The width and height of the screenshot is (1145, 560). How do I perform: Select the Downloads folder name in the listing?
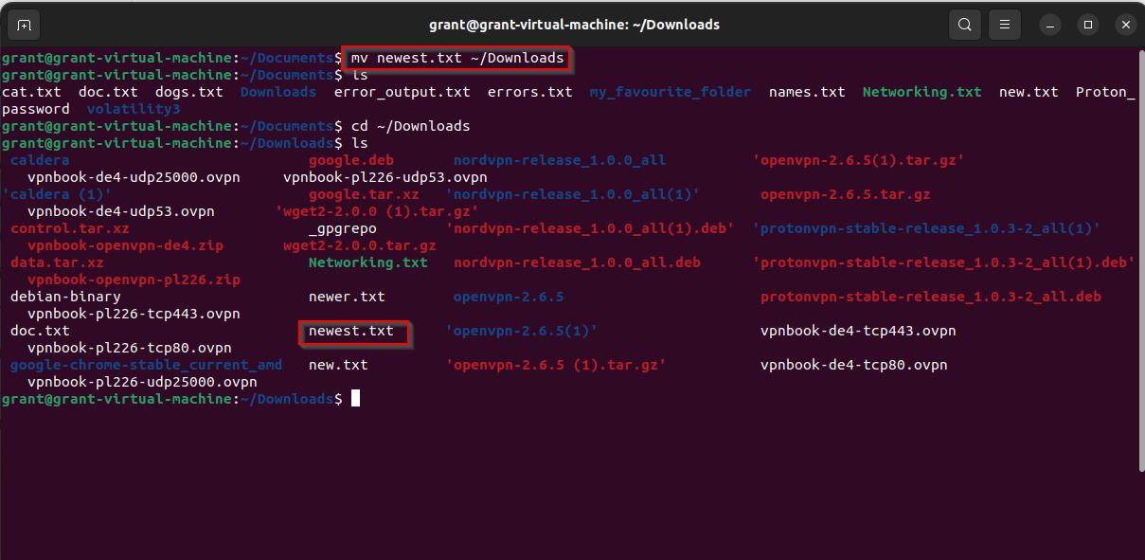click(x=277, y=92)
